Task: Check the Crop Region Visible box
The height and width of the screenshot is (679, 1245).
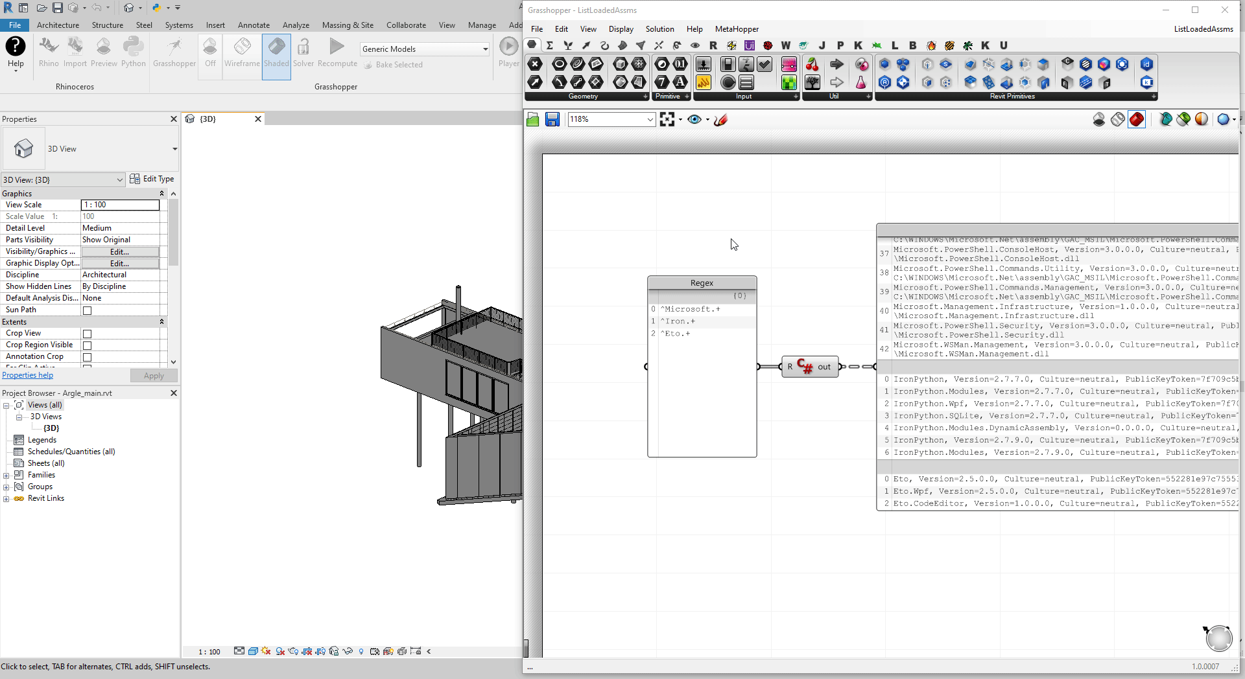Action: pos(87,345)
